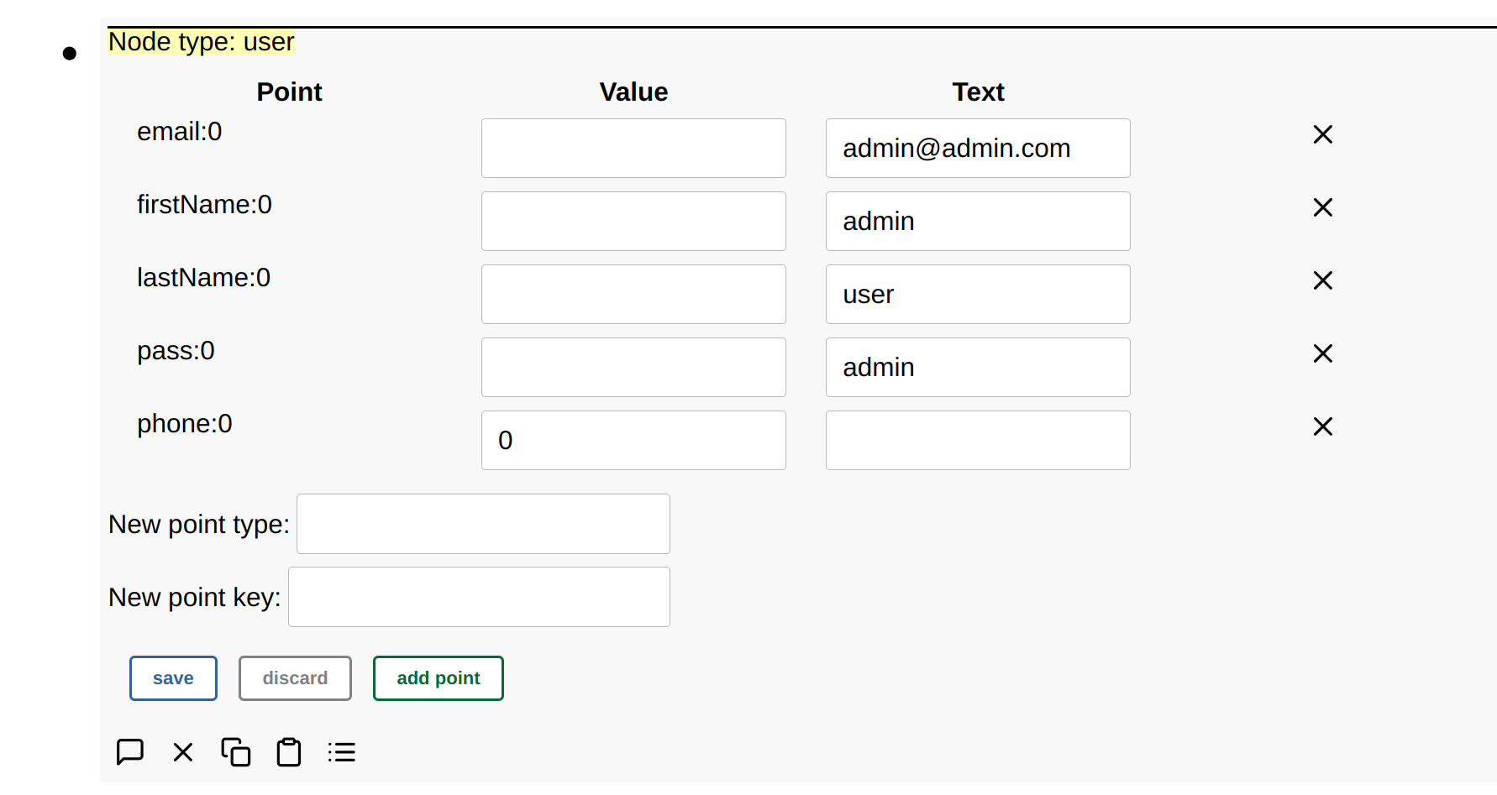Click the empty value field for pass:0
1497x795 pixels.
click(633, 368)
